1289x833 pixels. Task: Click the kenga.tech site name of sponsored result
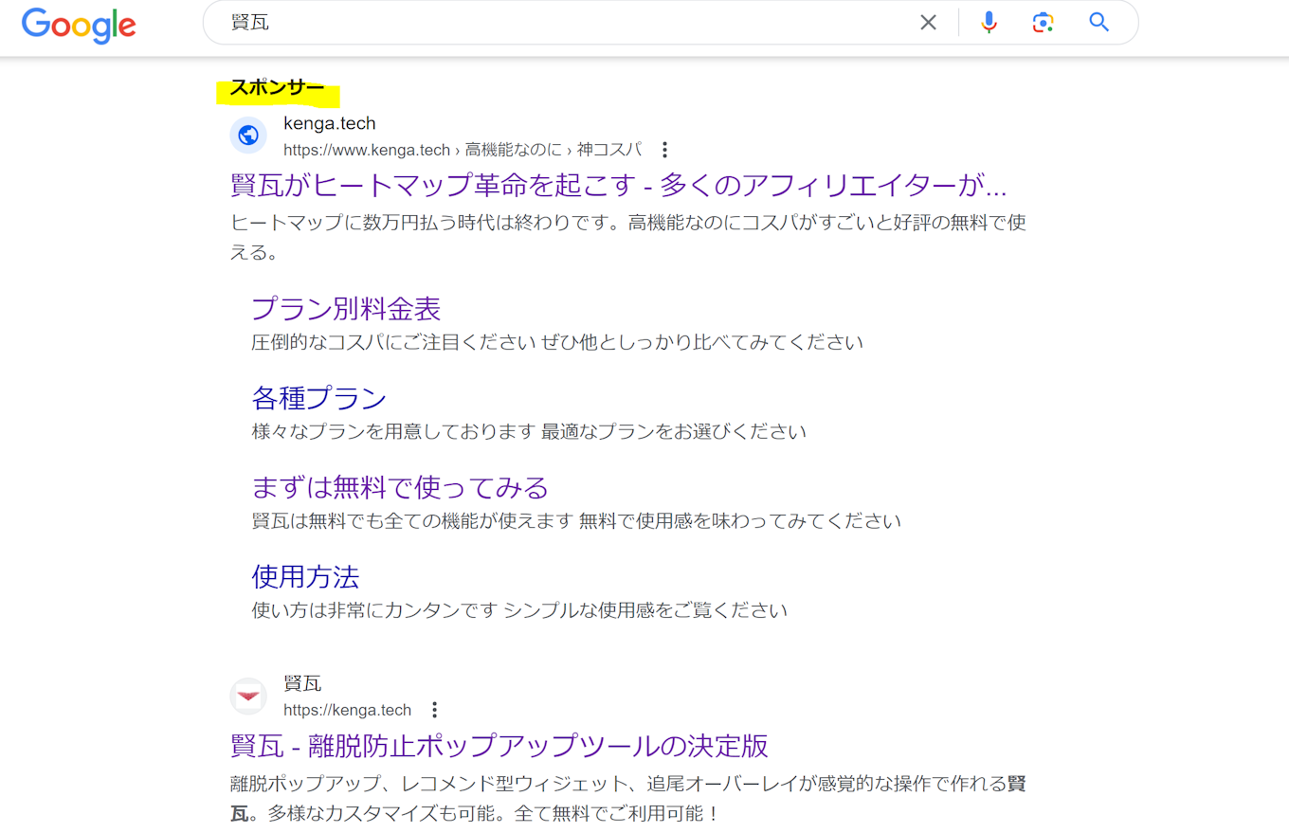[330, 123]
